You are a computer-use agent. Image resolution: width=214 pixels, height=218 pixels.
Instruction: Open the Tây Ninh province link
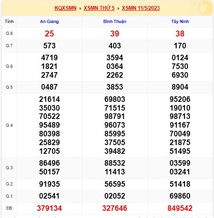pos(180,21)
